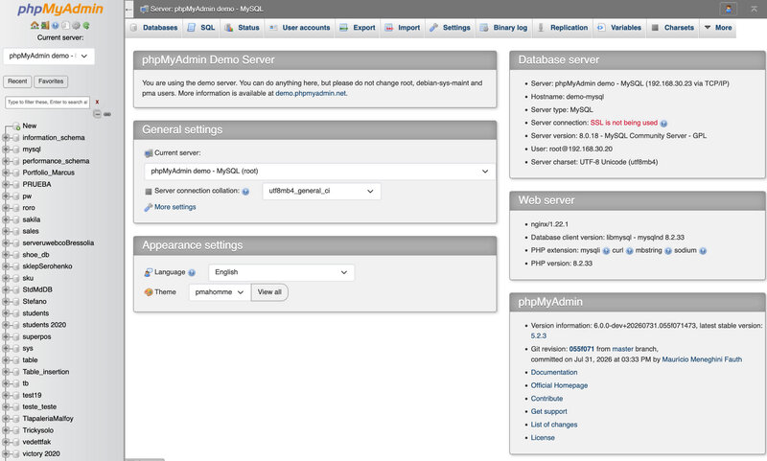This screenshot has height=461, width=767.
Task: Open the pmahomme theme dropdown
Action: [220, 292]
